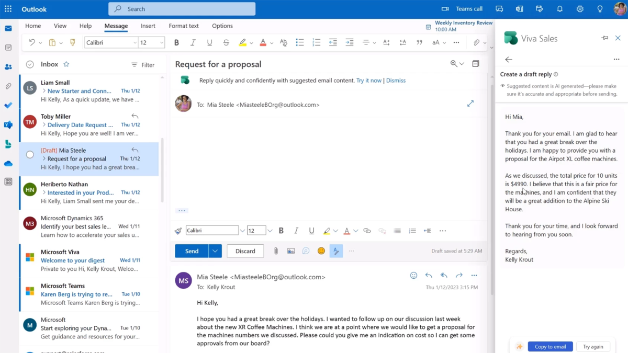Insert an emoji in the draft reply
Screen dimensions: 628x353
pyautogui.click(x=321, y=250)
